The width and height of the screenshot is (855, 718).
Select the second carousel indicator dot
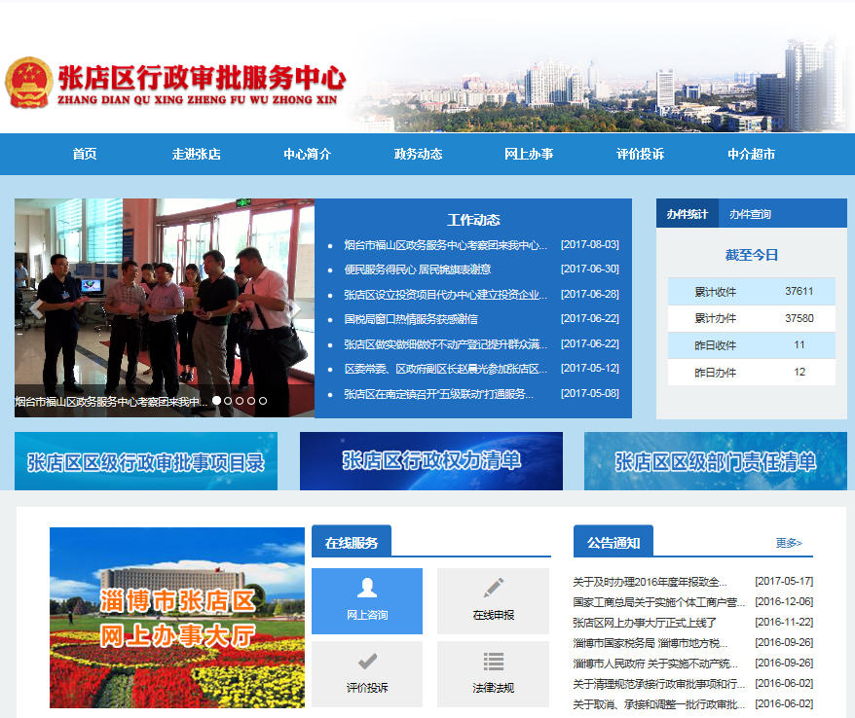point(228,401)
